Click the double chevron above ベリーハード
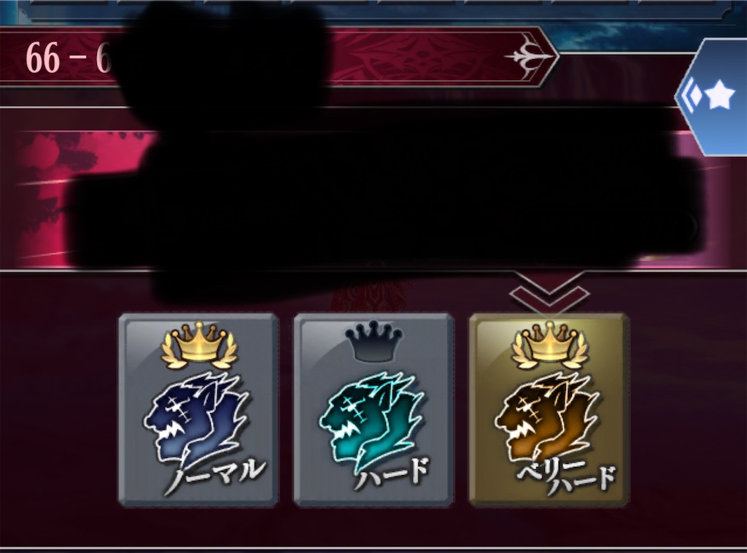 [x=549, y=290]
